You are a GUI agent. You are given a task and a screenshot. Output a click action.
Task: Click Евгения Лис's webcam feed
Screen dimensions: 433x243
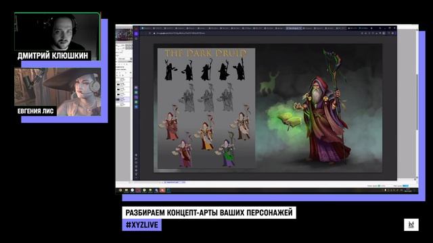pos(58,92)
